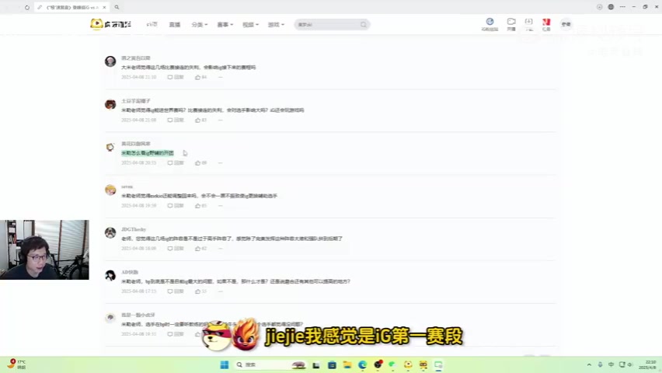662x373 pixels.
Task: Click the user avatar of the first commenter
Action: 110,61
